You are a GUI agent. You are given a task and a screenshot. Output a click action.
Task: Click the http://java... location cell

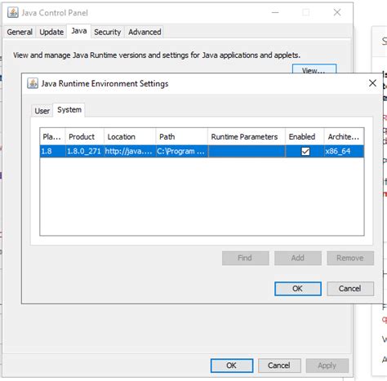tap(130, 151)
